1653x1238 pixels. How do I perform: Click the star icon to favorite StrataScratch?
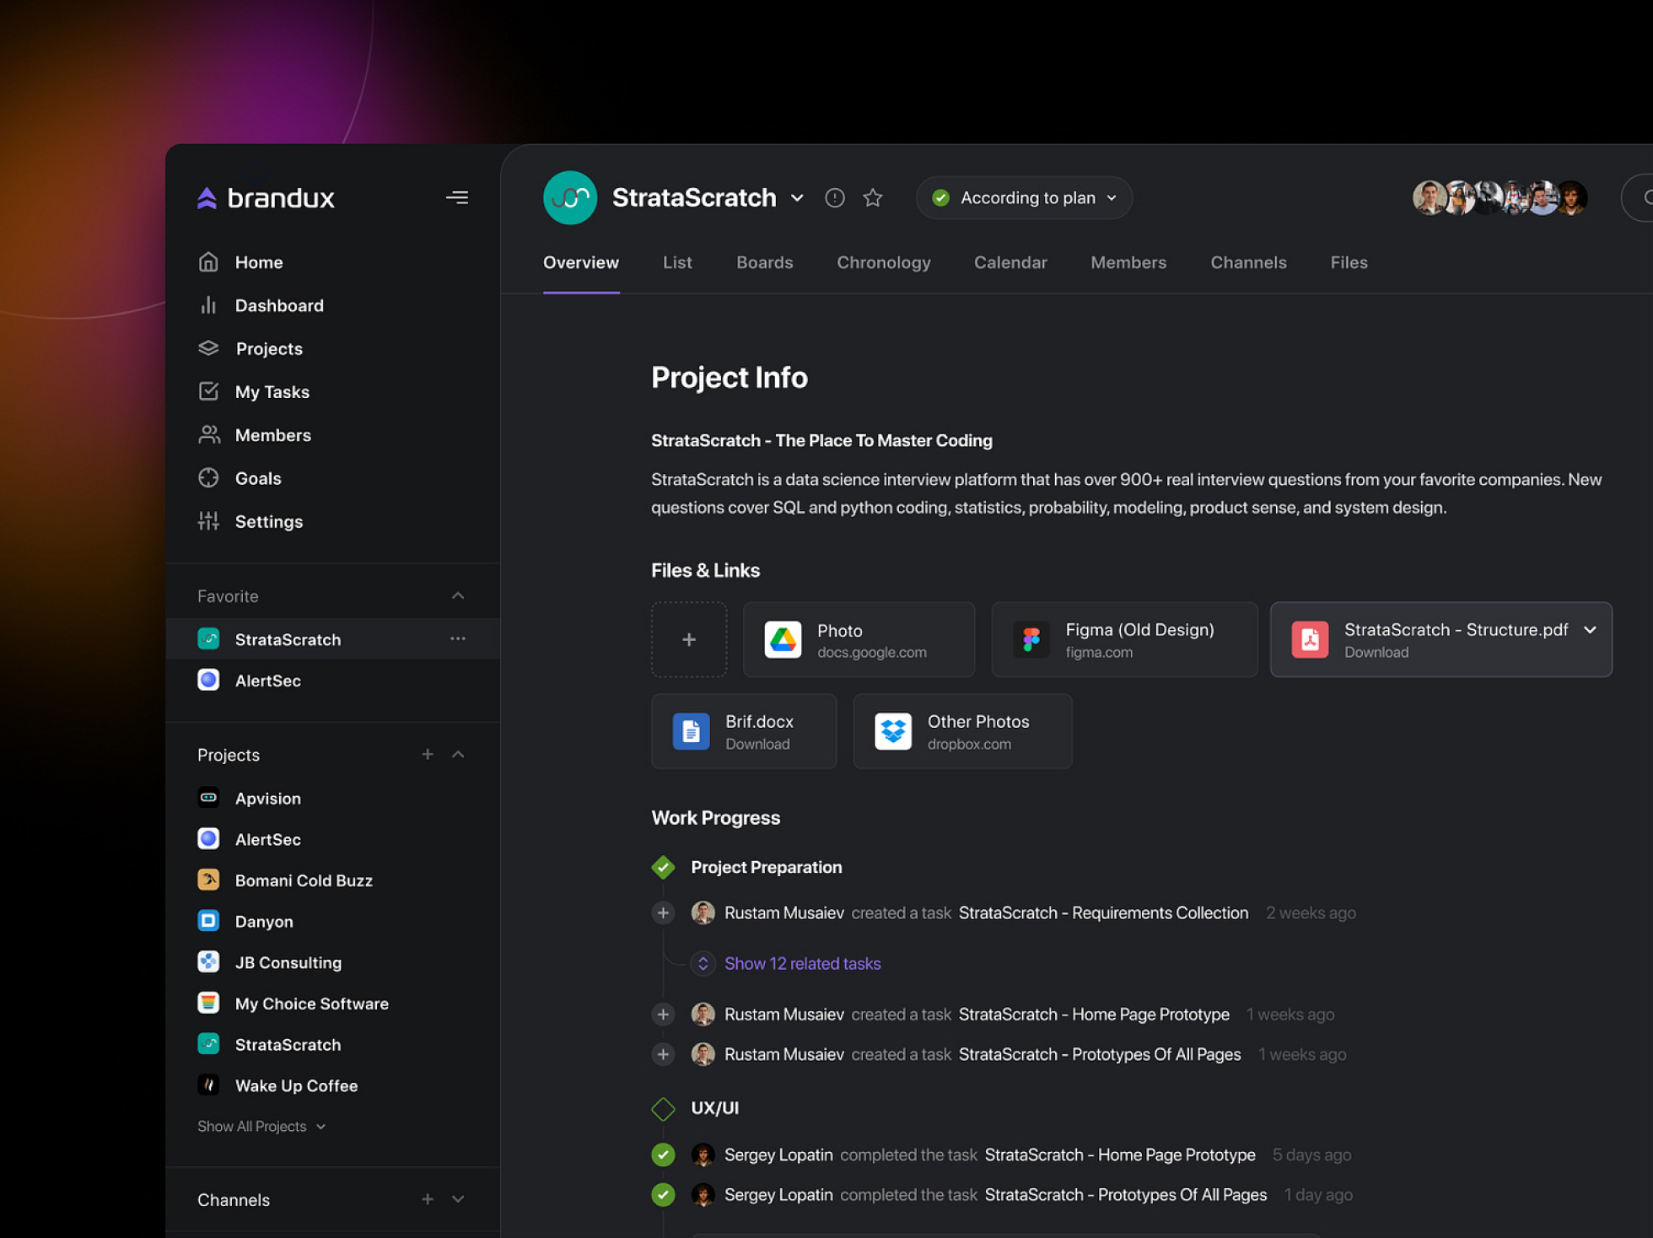point(871,197)
